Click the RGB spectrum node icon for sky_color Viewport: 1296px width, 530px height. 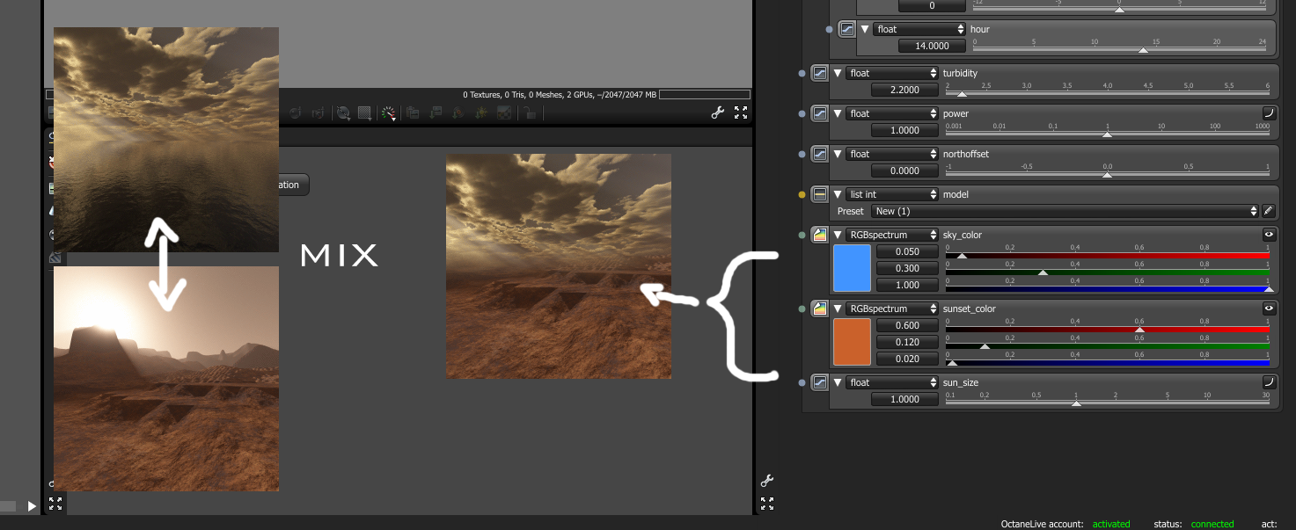pos(819,235)
